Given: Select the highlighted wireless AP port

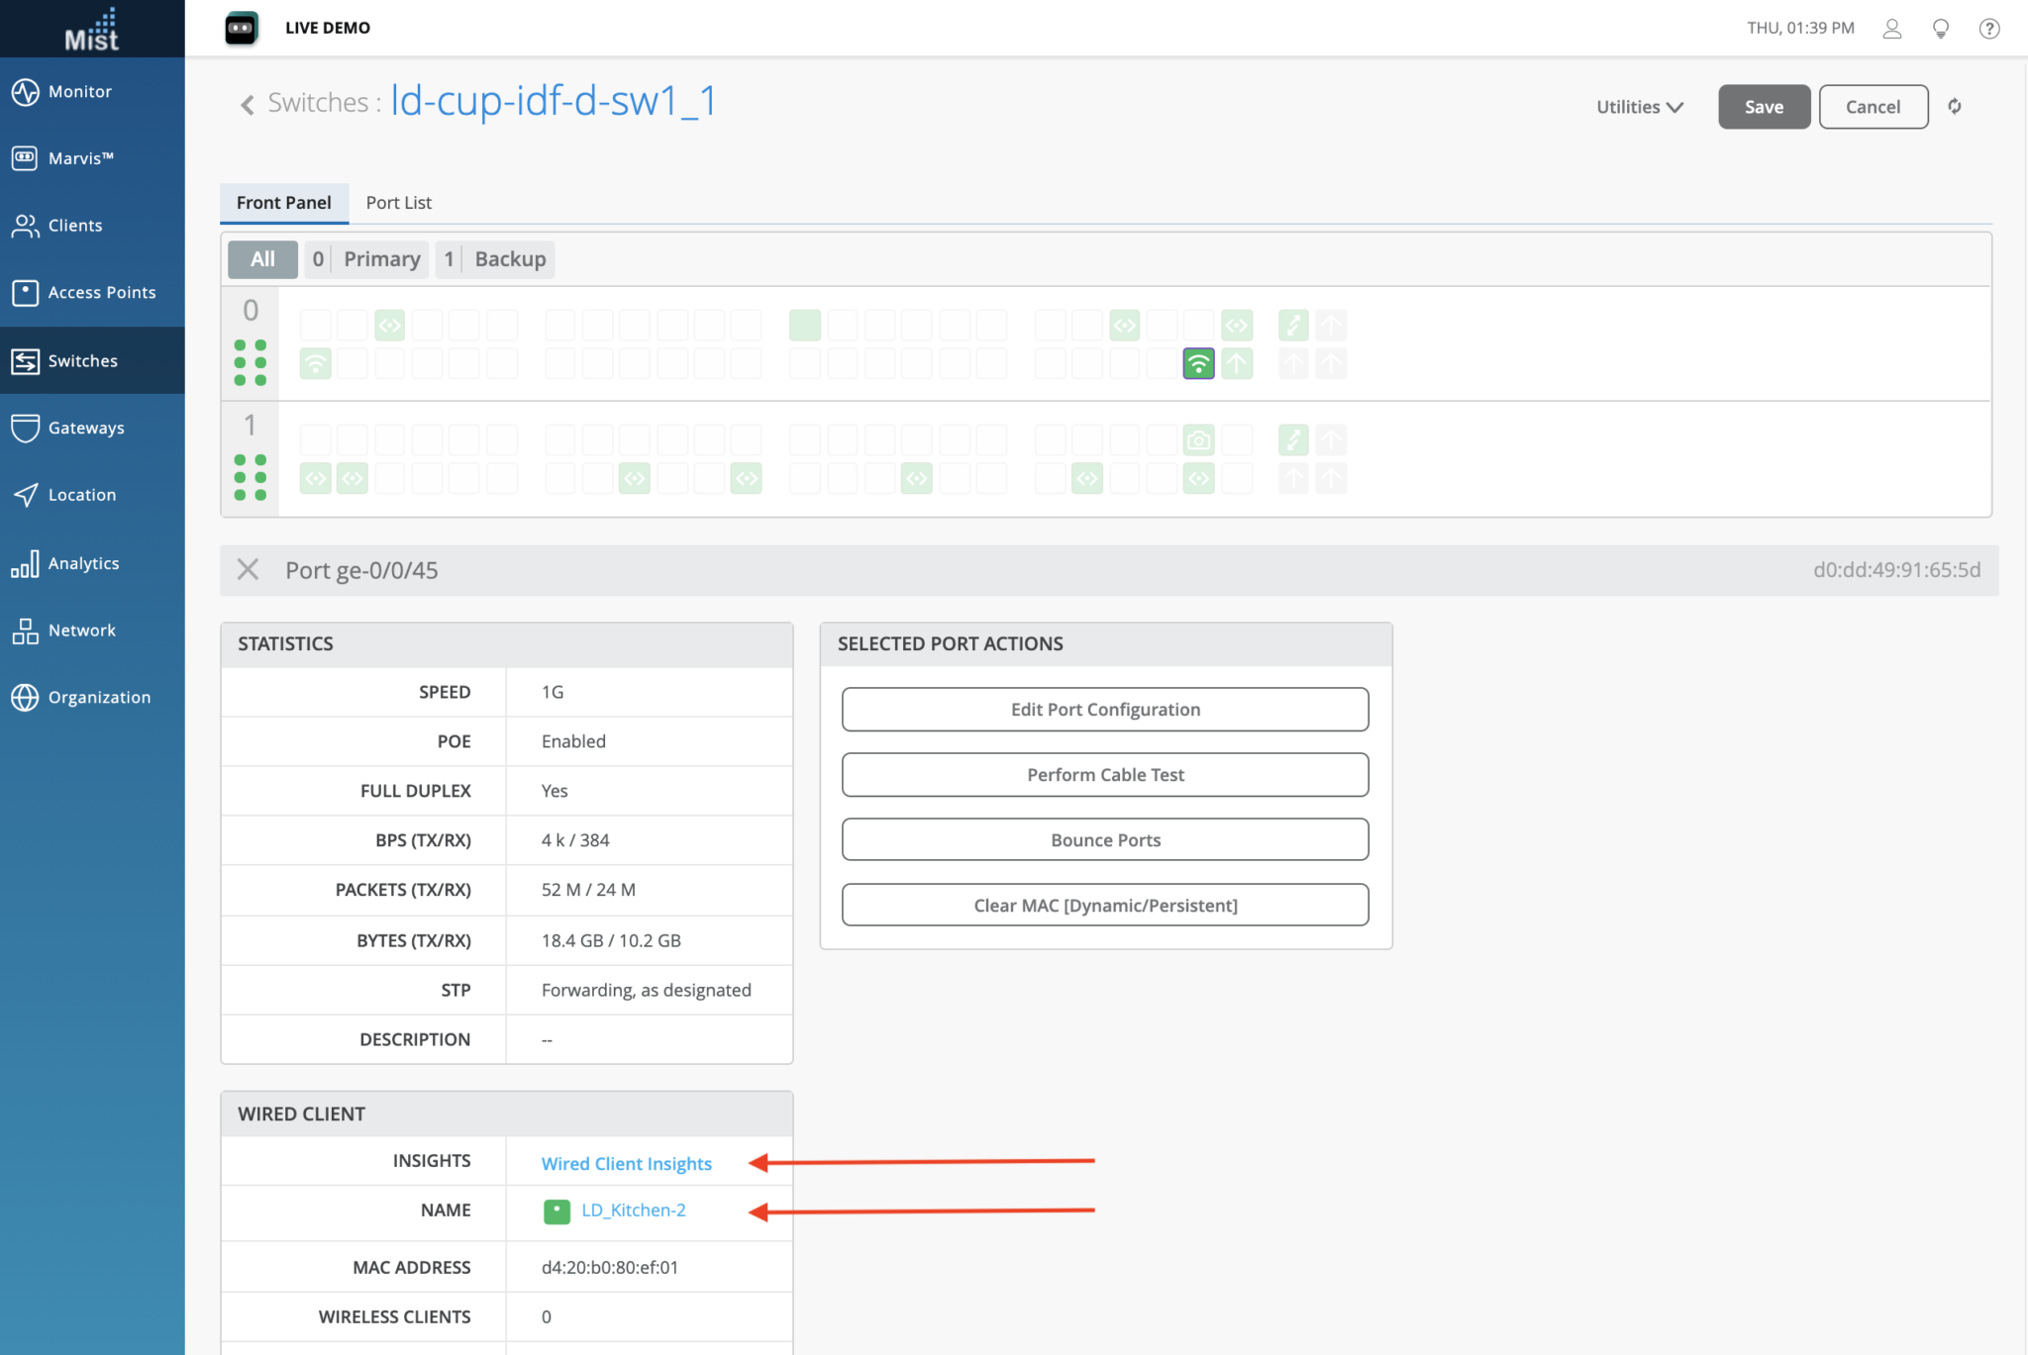Looking at the screenshot, I should (x=1198, y=364).
